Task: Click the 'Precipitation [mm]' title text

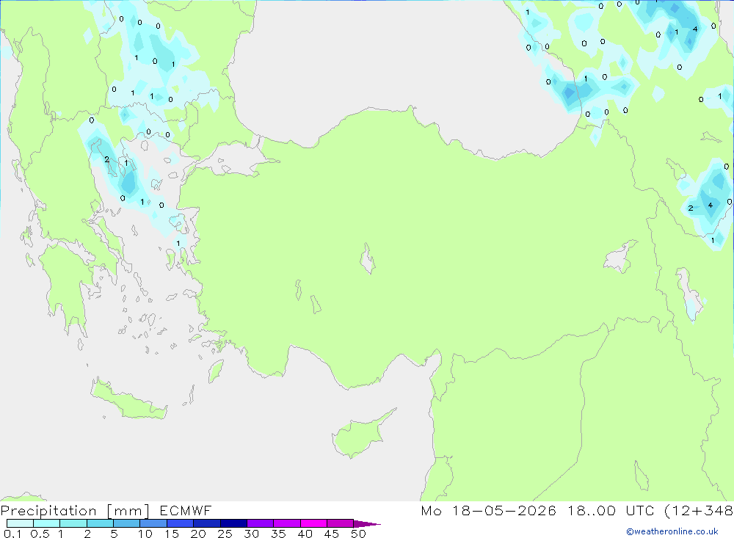Action: click(x=75, y=510)
